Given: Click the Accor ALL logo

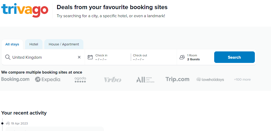Looking at the screenshot, I should click(145, 80).
